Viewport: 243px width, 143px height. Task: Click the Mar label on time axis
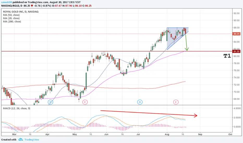(14, 134)
